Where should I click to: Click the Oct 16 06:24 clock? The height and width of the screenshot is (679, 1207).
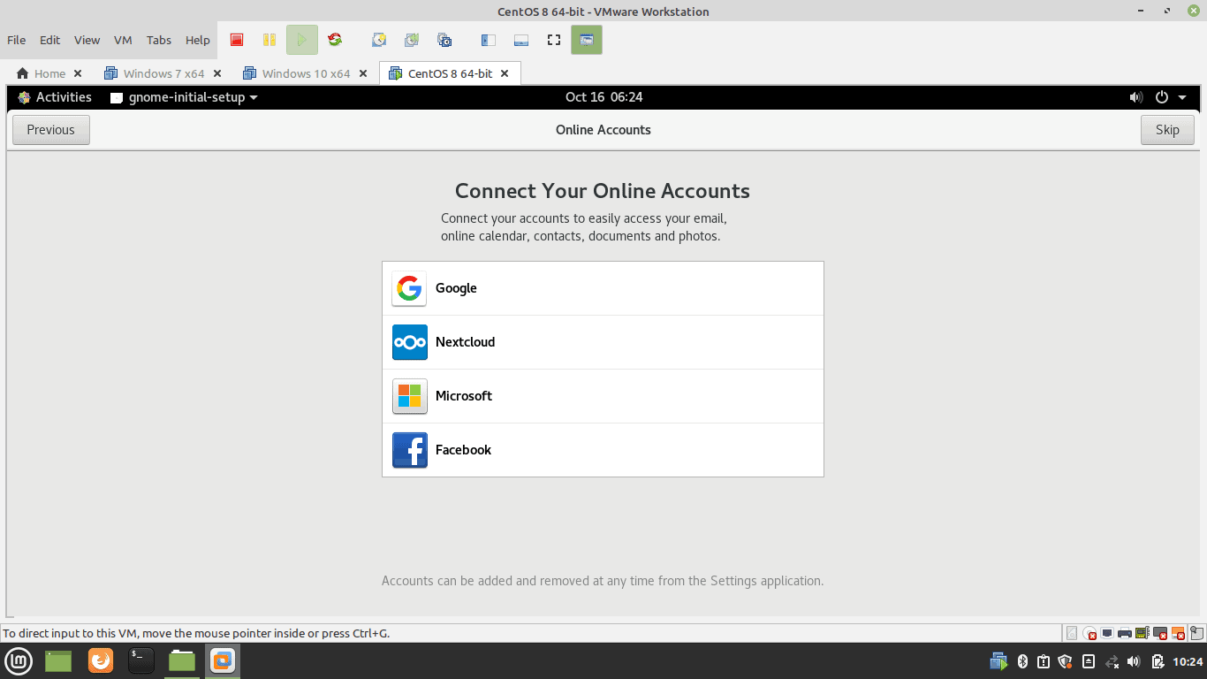[x=603, y=97]
